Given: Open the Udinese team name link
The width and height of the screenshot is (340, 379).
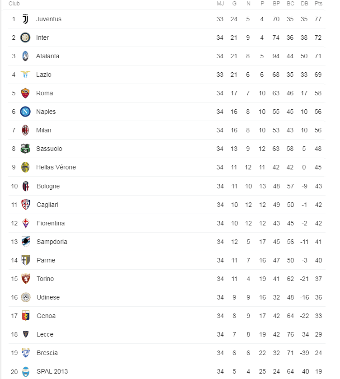Looking at the screenshot, I should pyautogui.click(x=48, y=297).
